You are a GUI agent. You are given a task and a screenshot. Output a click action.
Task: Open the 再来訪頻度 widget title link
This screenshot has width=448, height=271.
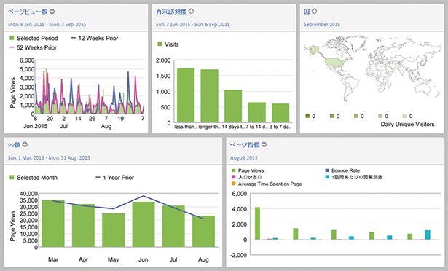click(171, 12)
